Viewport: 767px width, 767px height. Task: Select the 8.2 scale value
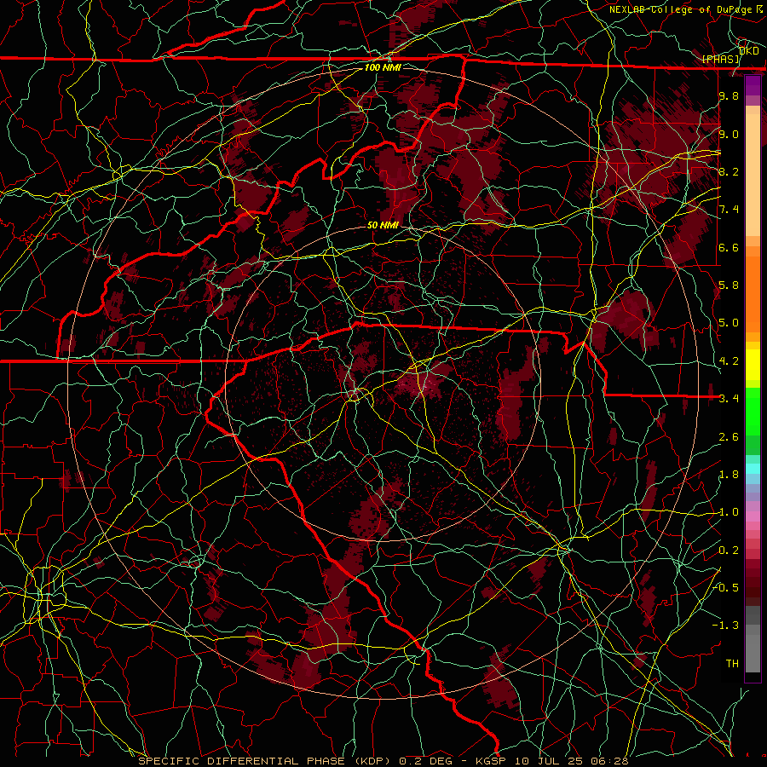[729, 171]
